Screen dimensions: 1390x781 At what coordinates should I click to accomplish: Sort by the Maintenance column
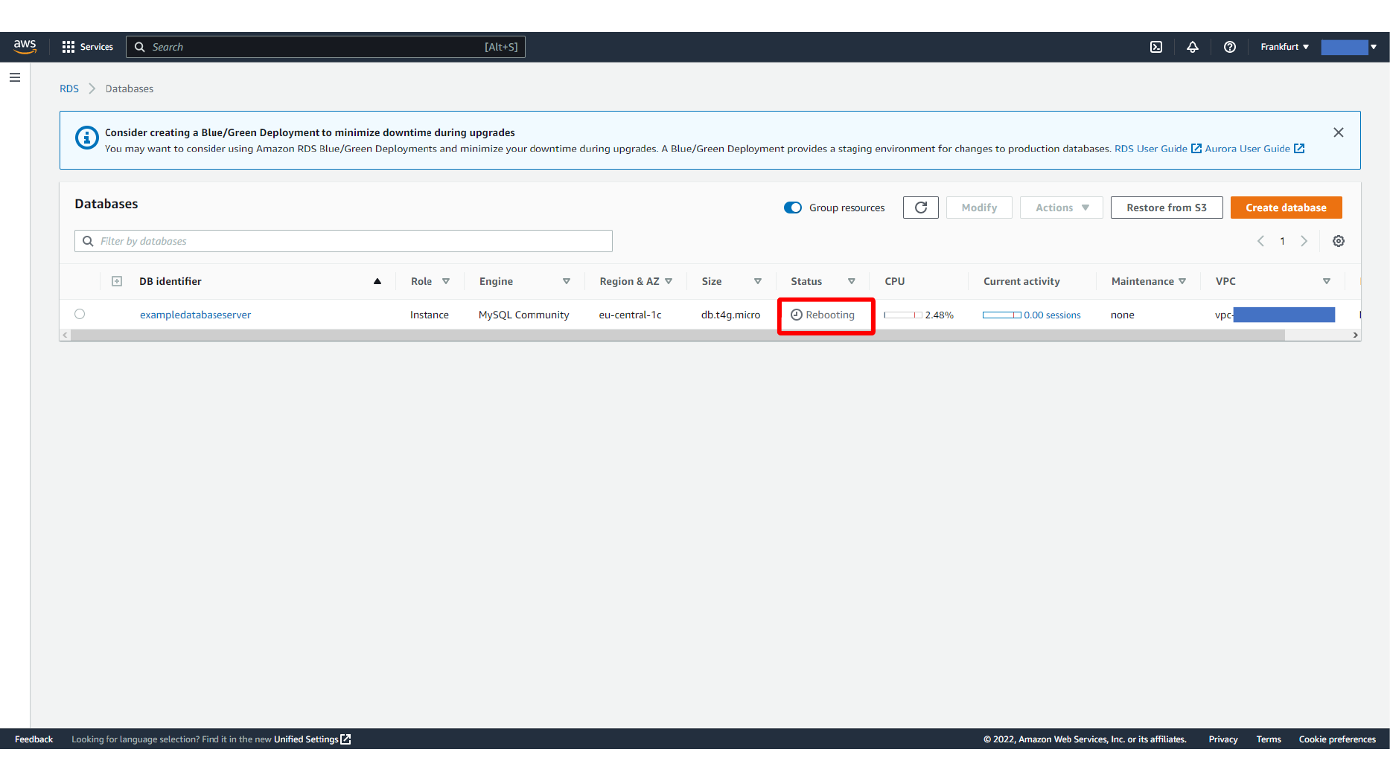pyautogui.click(x=1182, y=281)
